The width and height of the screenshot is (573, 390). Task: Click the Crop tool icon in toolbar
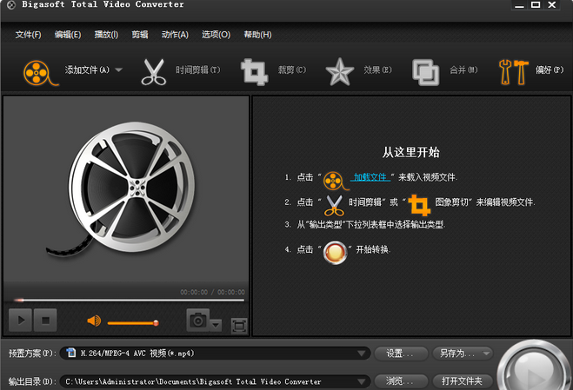tap(254, 72)
